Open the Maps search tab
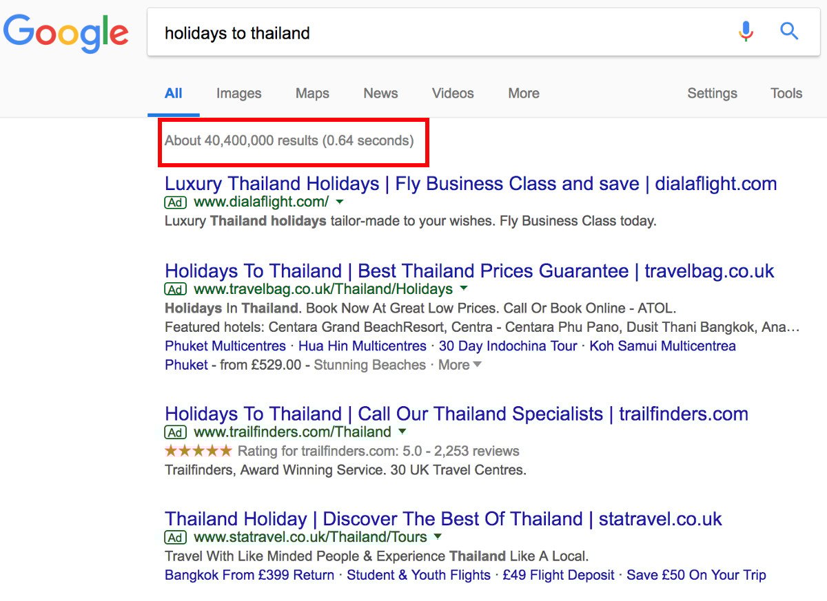The image size is (827, 601). pyautogui.click(x=312, y=94)
